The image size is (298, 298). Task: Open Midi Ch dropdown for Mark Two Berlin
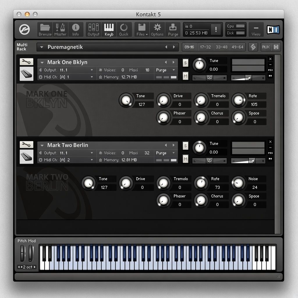(x=92, y=160)
